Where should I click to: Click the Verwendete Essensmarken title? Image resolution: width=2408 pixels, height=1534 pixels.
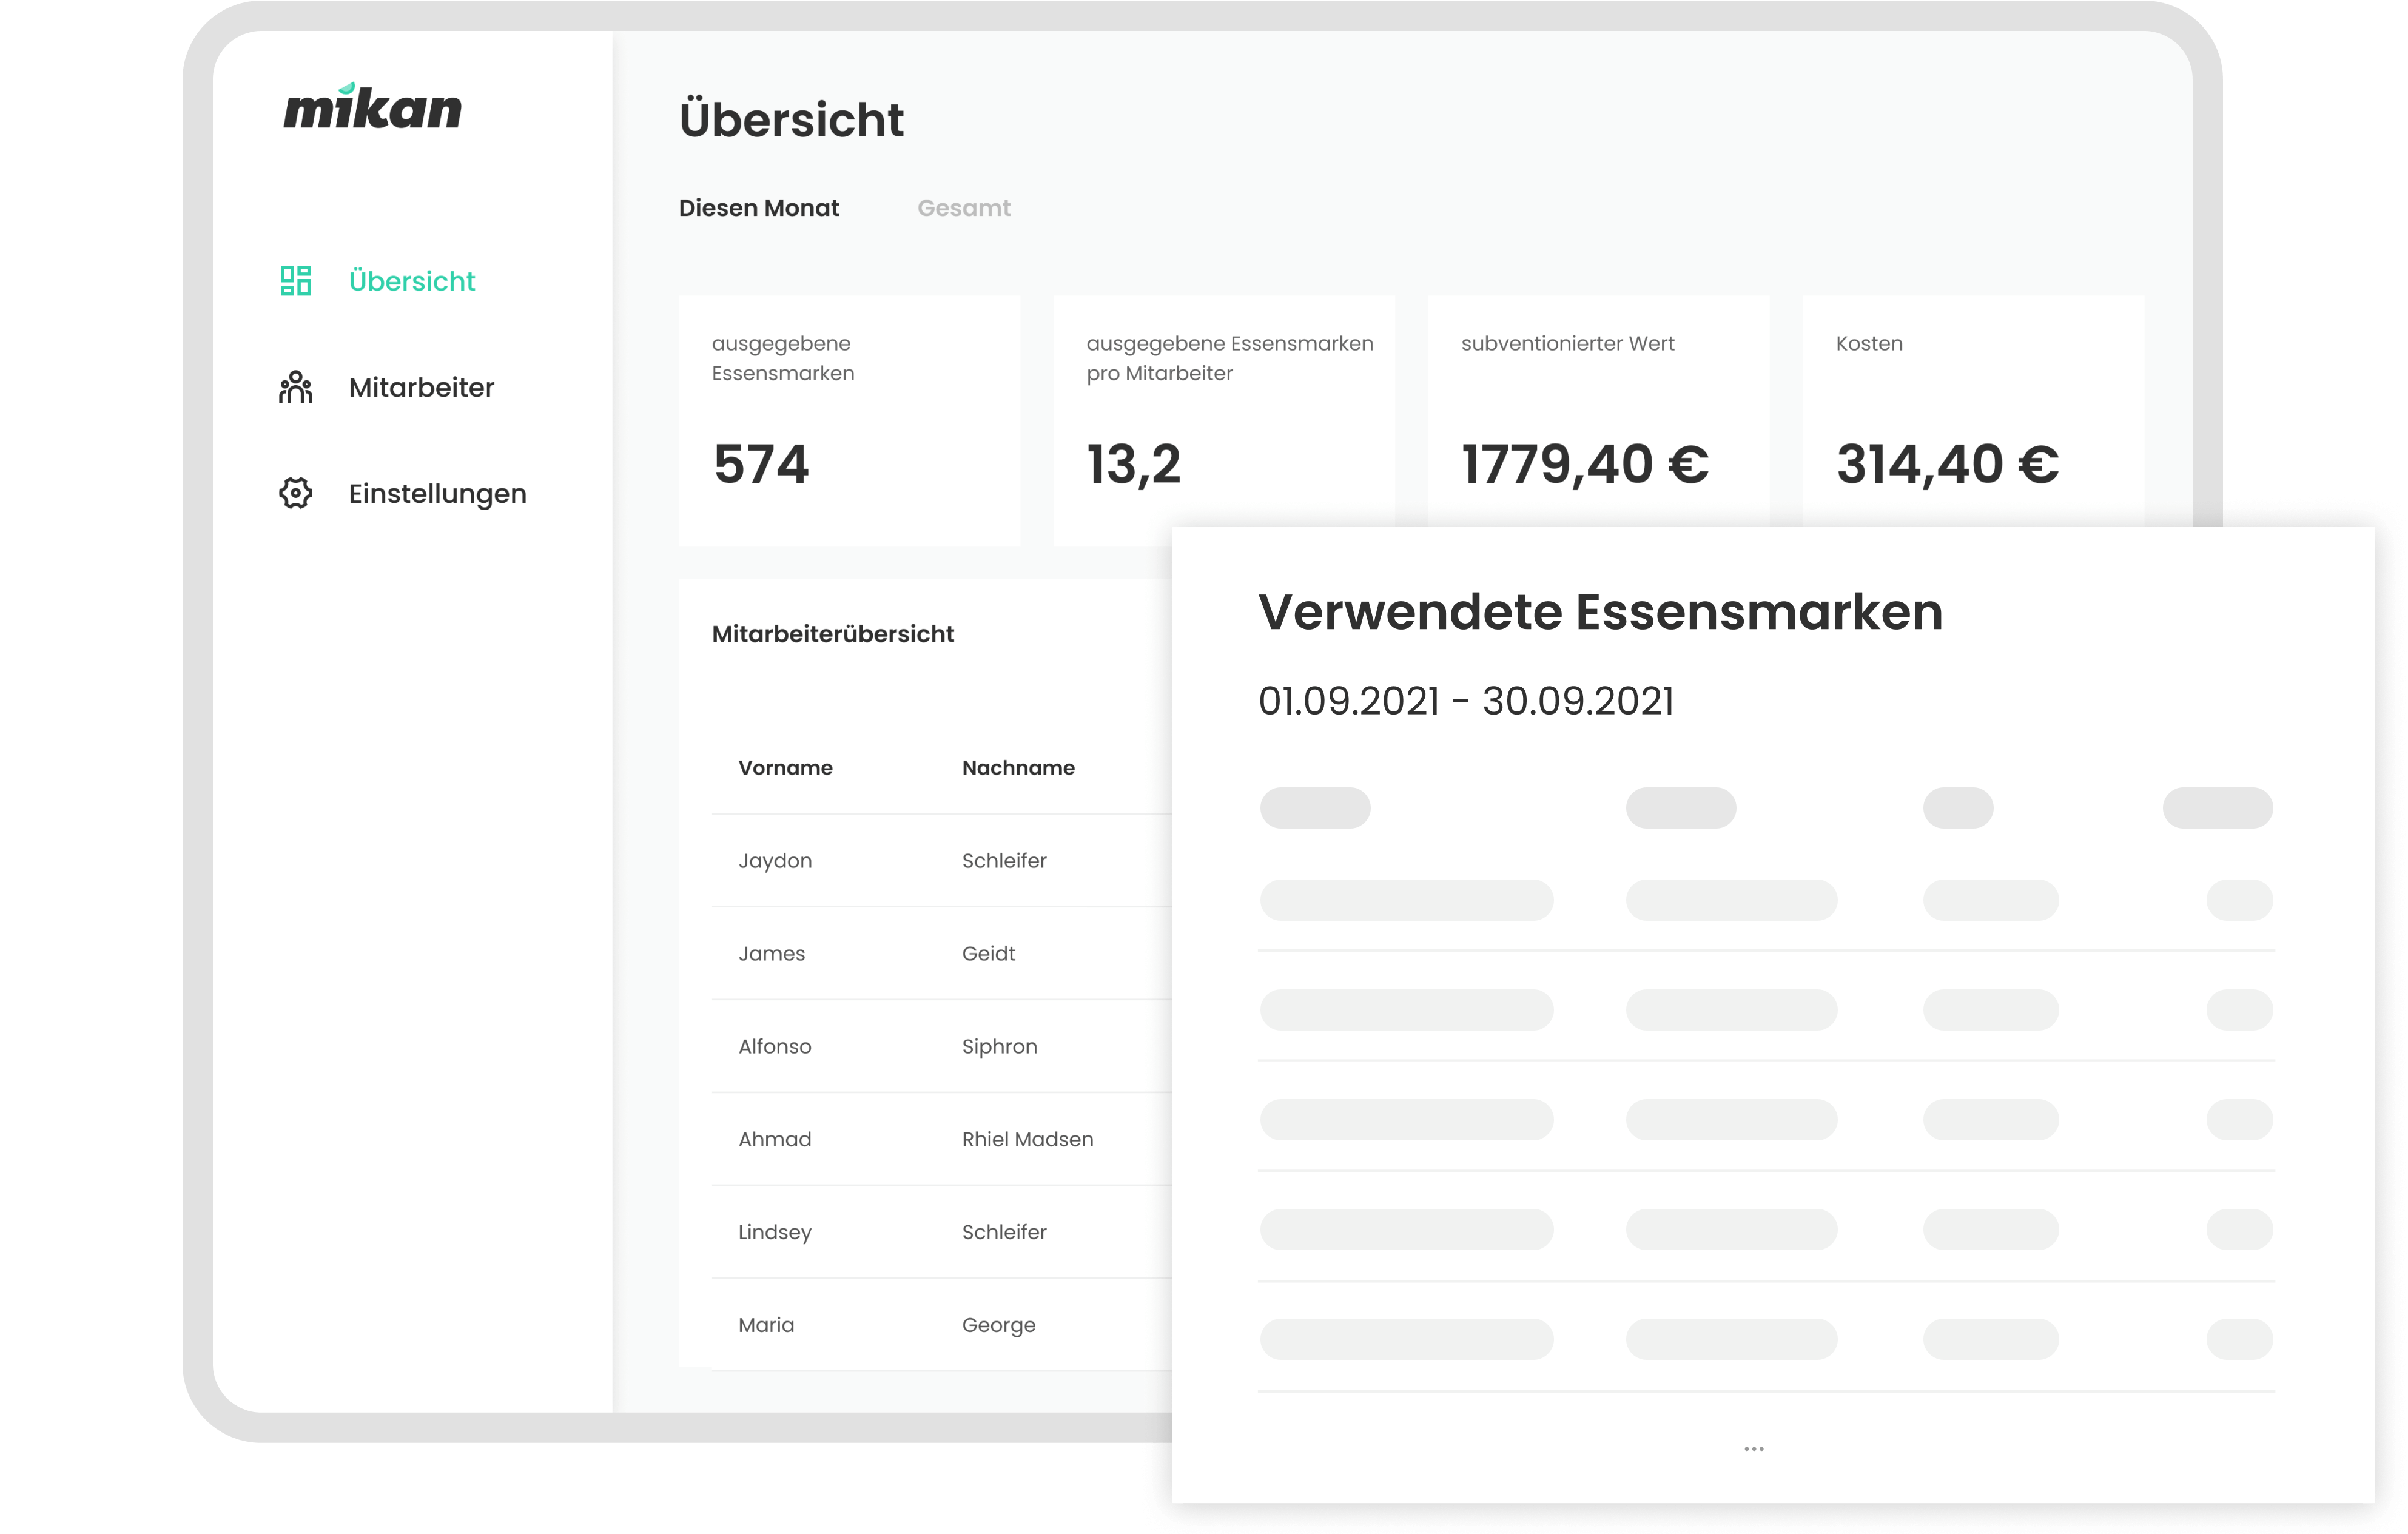tap(1600, 612)
